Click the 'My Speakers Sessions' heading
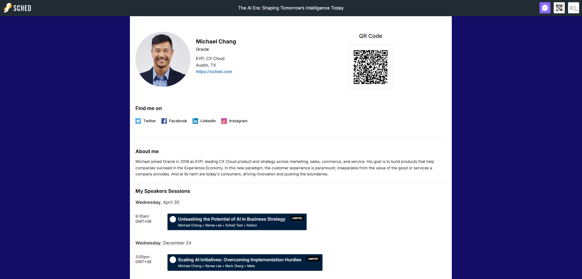 point(163,191)
